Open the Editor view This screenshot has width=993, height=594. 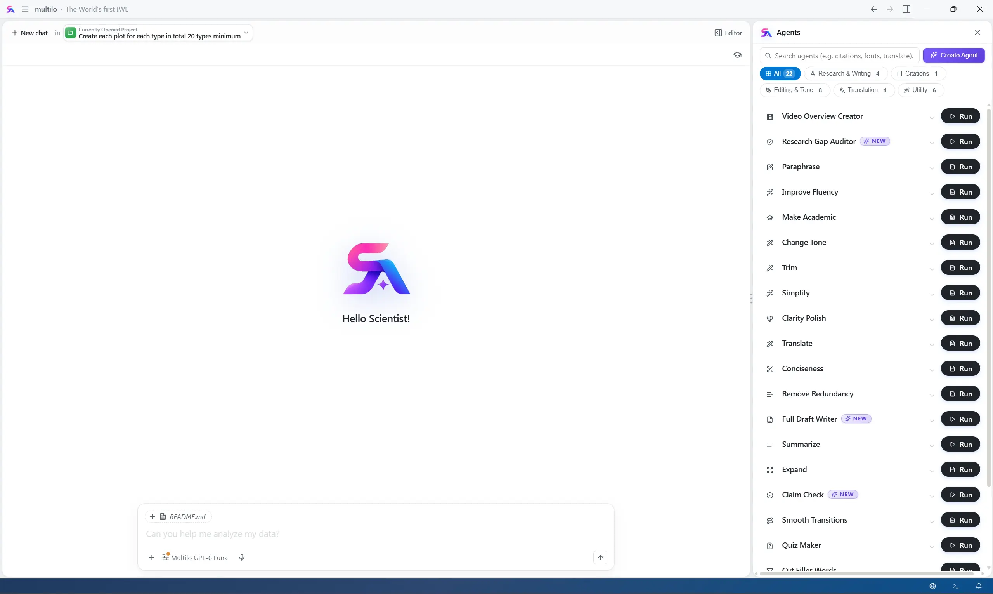[728, 33]
